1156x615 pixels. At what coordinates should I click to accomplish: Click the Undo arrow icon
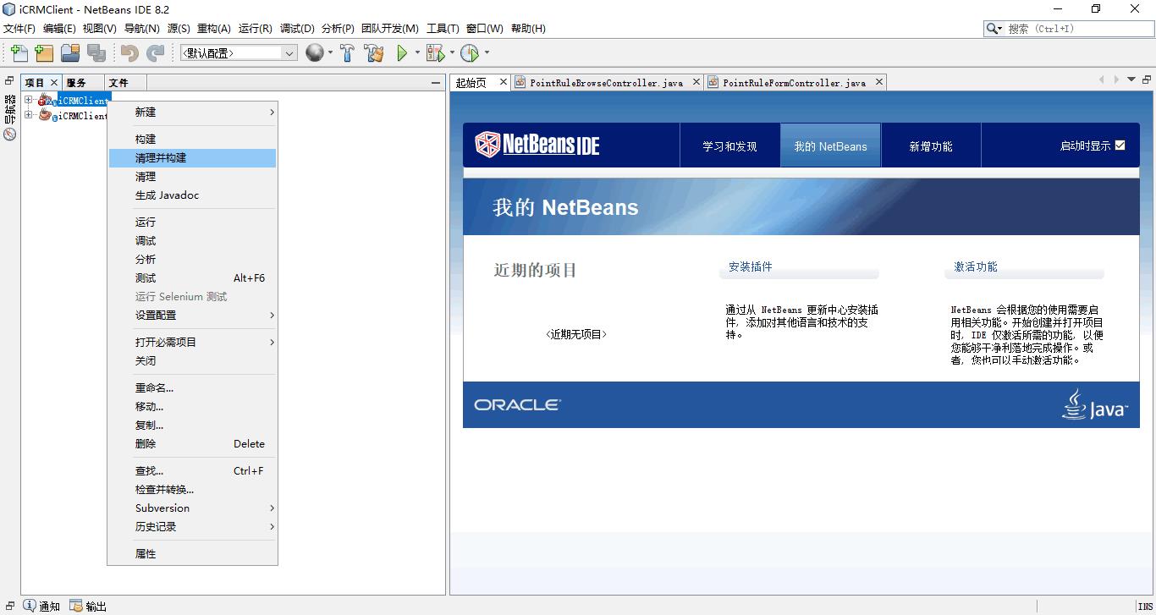129,53
